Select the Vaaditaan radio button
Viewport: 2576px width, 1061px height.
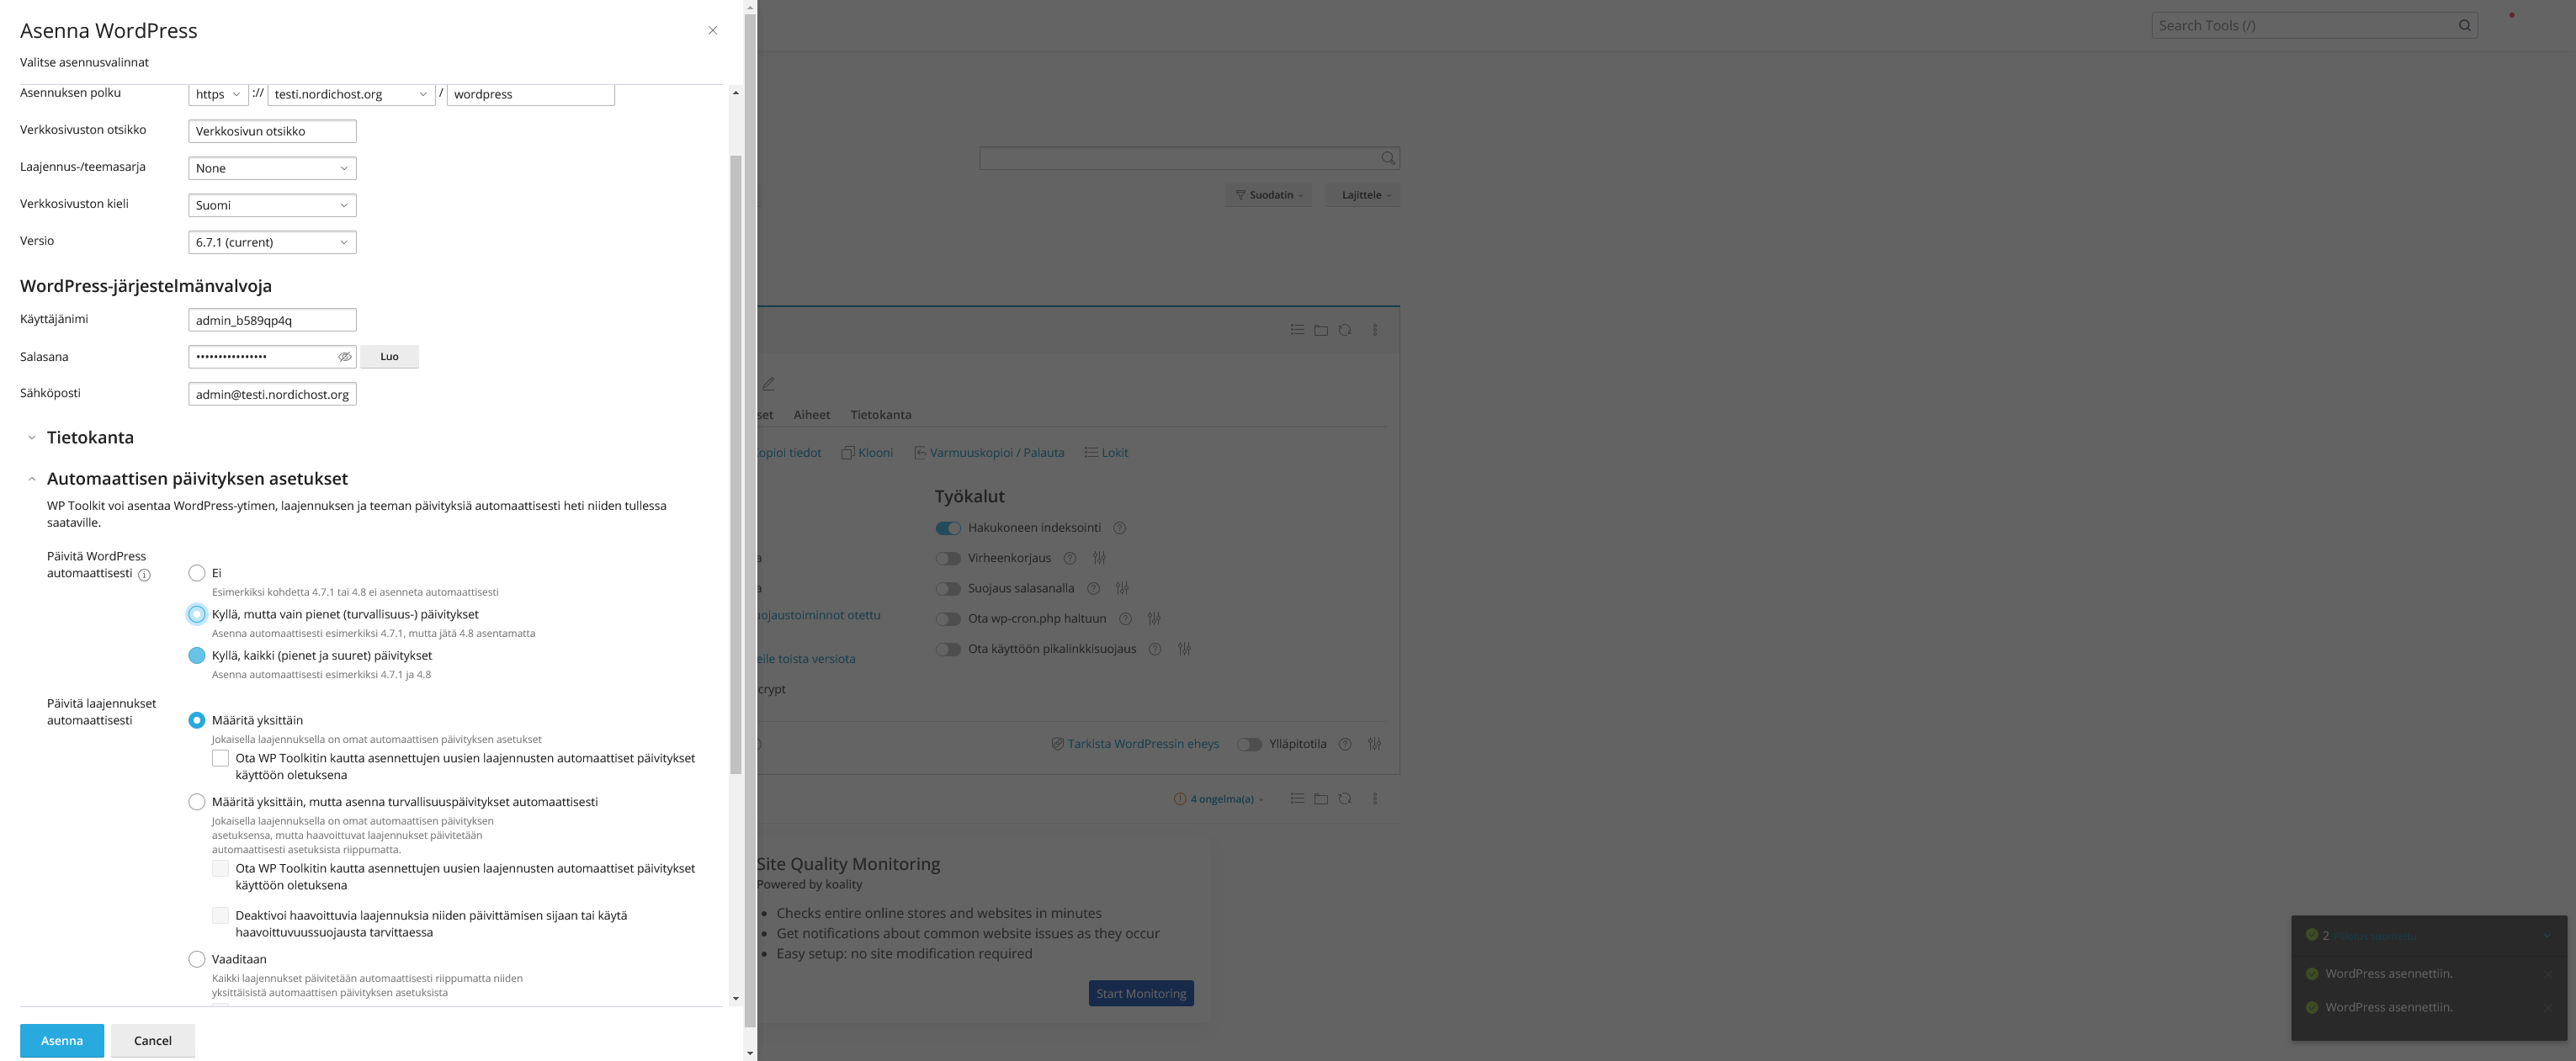[197, 959]
